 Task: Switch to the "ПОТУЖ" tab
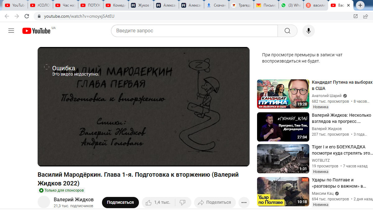click(x=90, y=5)
